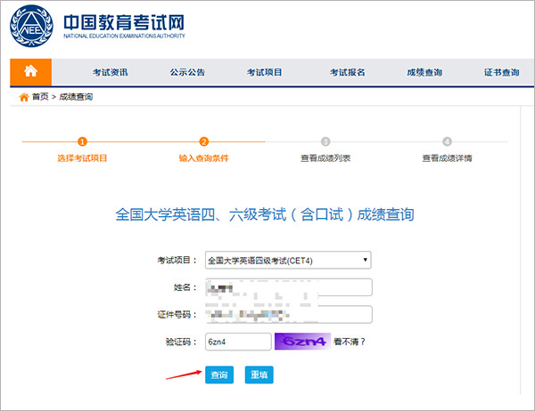Open 成绩查询 navigation item

coord(424,73)
